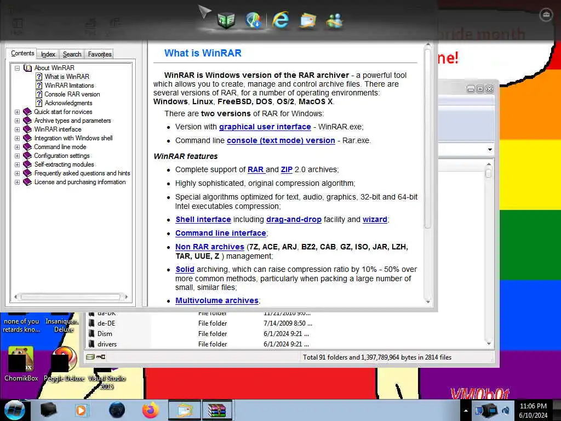The width and height of the screenshot is (561, 421).
Task: Open the Windows Start orb
Action: coord(14,410)
